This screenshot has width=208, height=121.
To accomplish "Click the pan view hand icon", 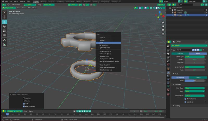I will coord(163,26).
